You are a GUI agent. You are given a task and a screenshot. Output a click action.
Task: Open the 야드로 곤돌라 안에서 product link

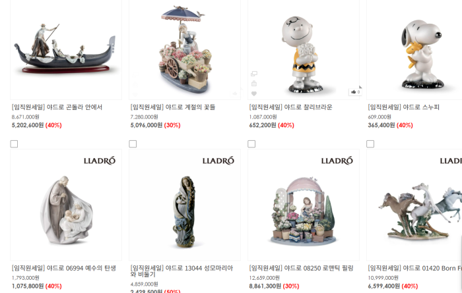point(57,107)
